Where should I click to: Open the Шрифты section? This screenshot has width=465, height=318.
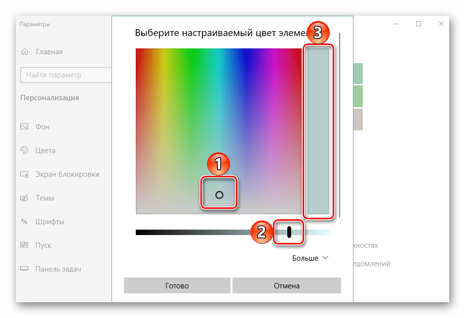50,222
